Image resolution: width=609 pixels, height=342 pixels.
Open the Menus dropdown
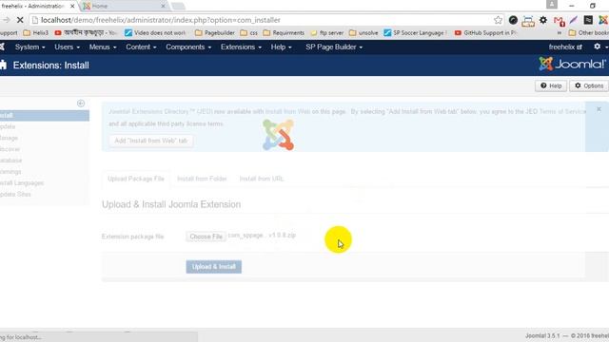pos(103,47)
